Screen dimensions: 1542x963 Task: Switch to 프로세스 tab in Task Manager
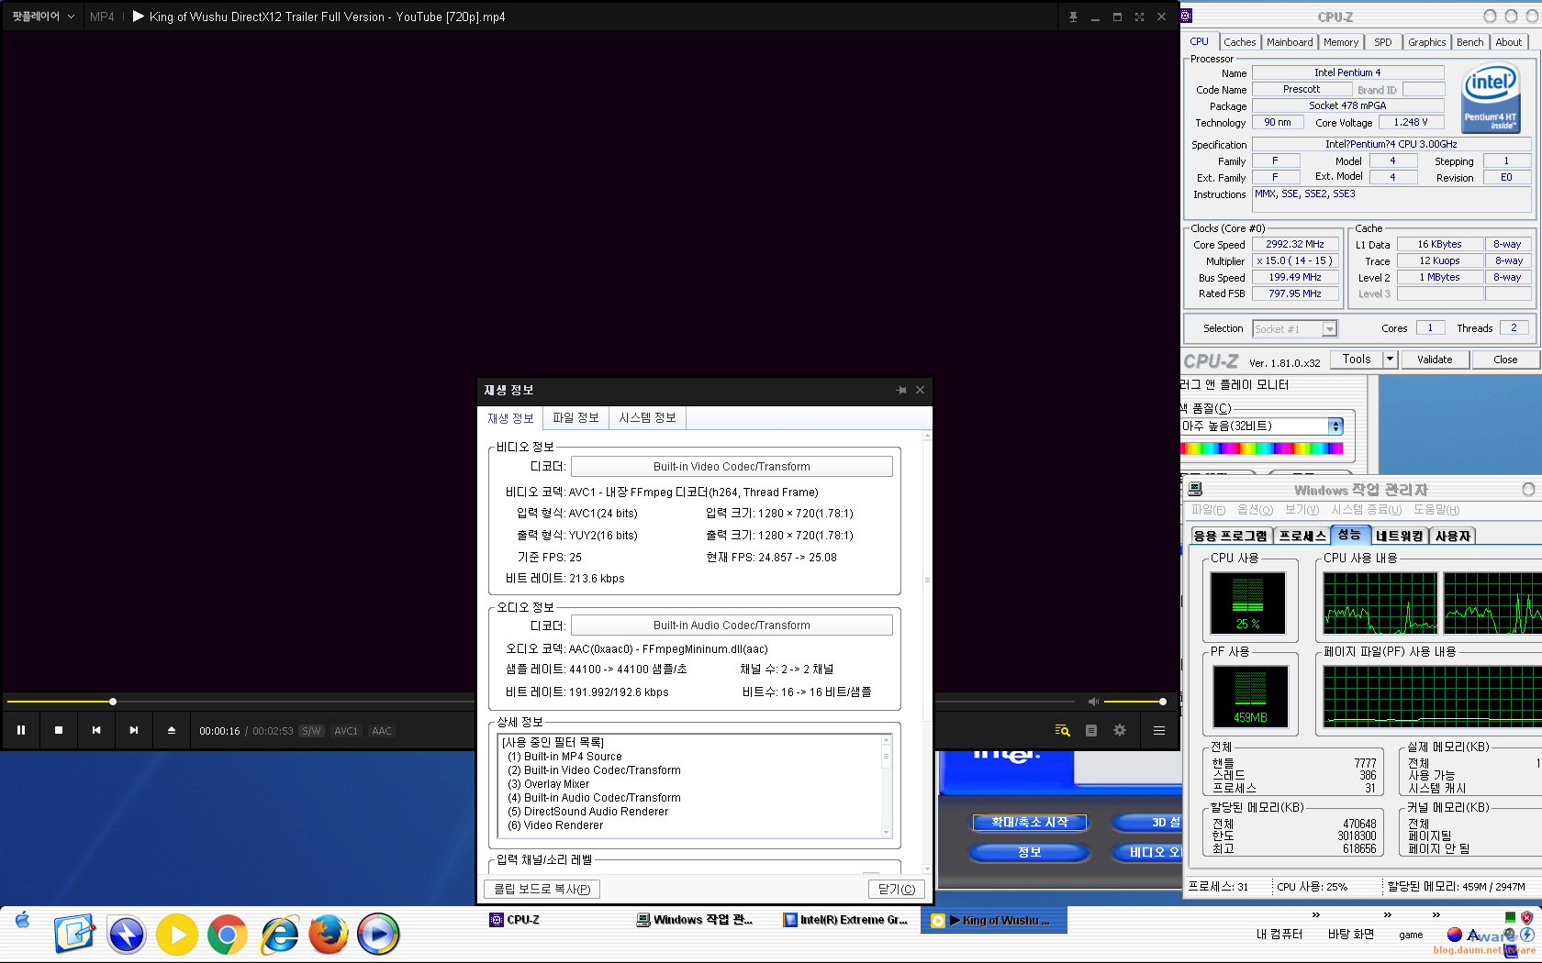tap(1302, 536)
